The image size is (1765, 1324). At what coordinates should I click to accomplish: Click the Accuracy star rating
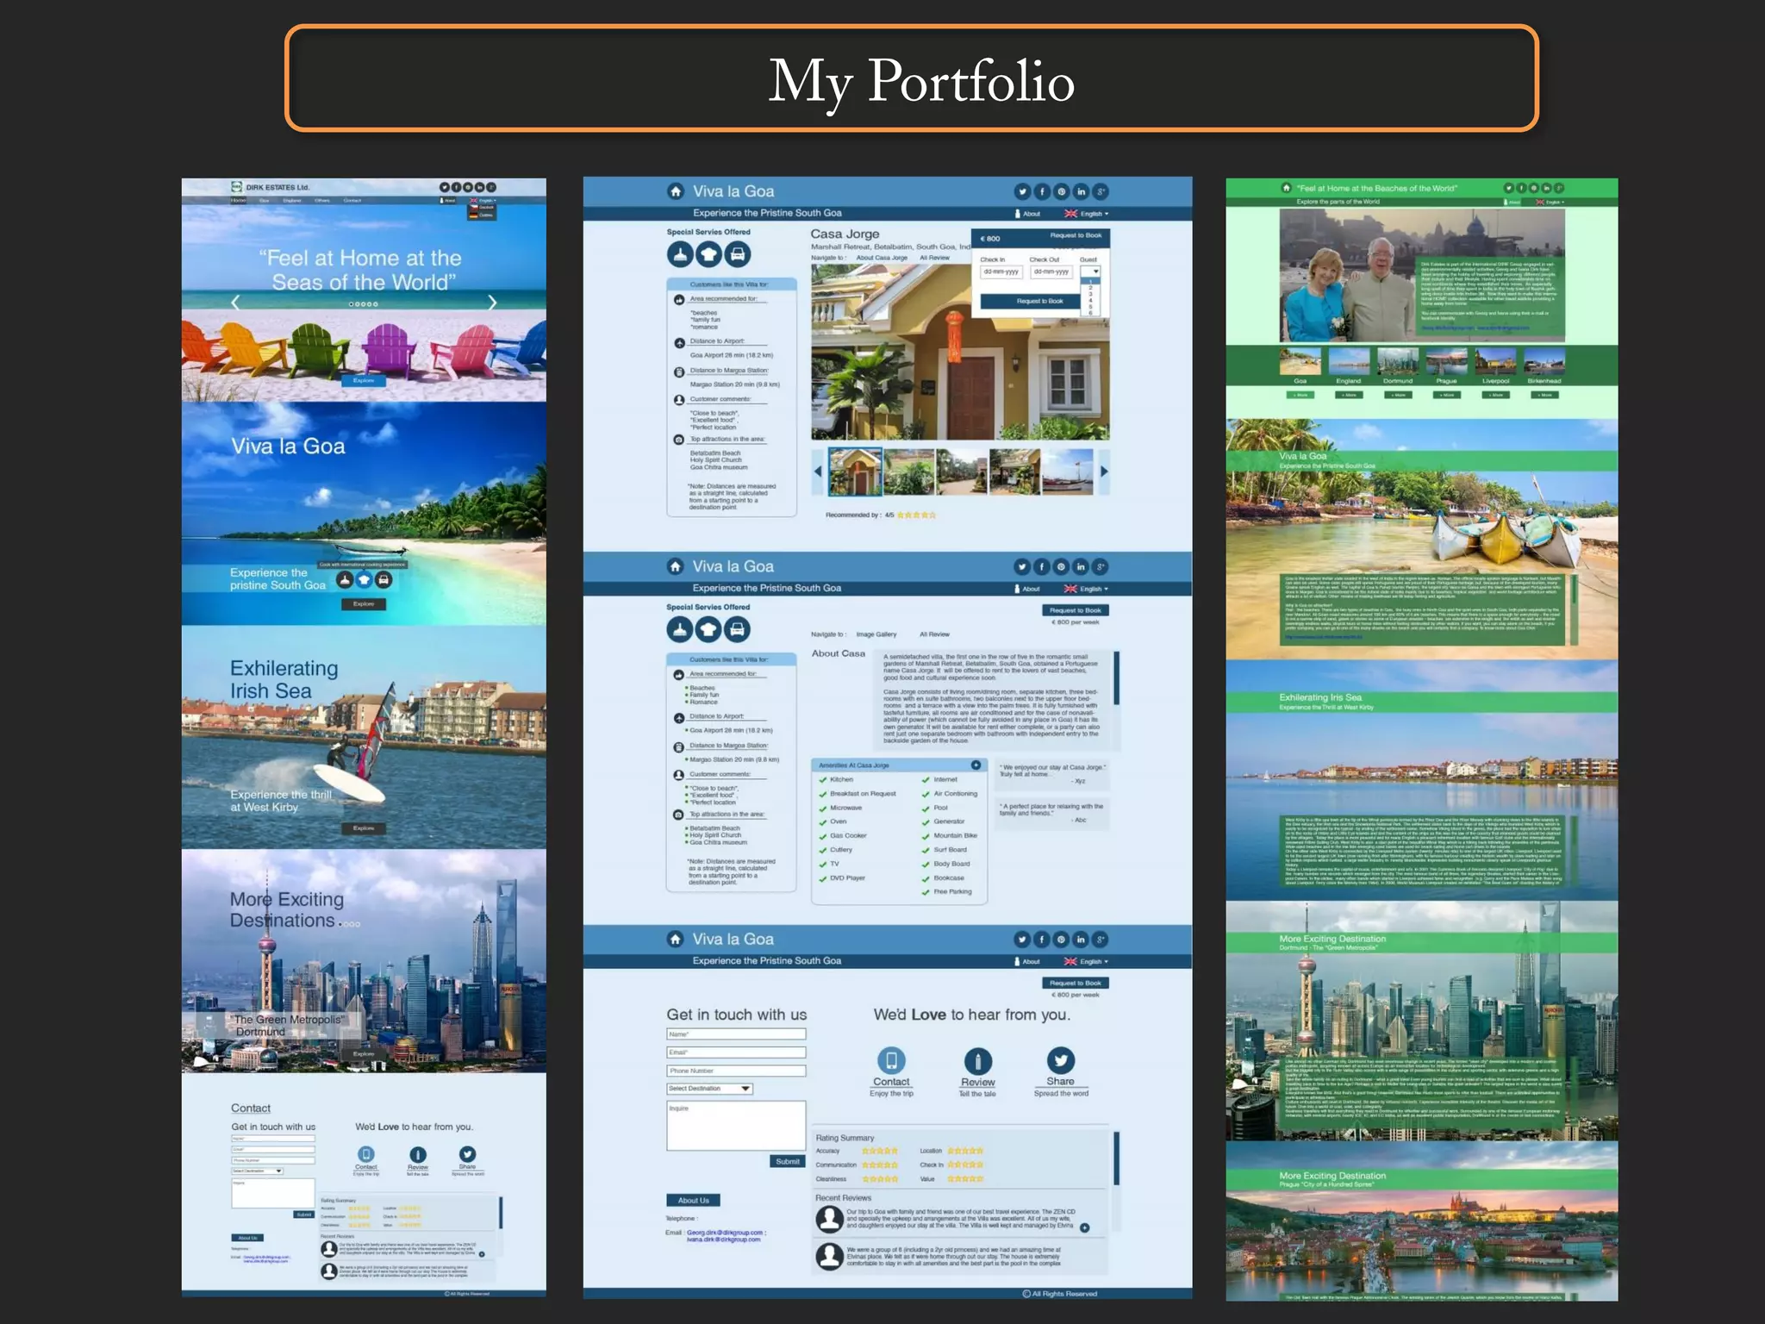click(x=880, y=1151)
